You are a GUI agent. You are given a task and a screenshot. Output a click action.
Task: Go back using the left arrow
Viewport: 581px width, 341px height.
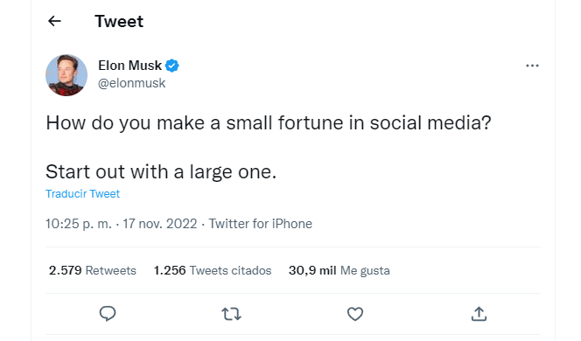54,21
